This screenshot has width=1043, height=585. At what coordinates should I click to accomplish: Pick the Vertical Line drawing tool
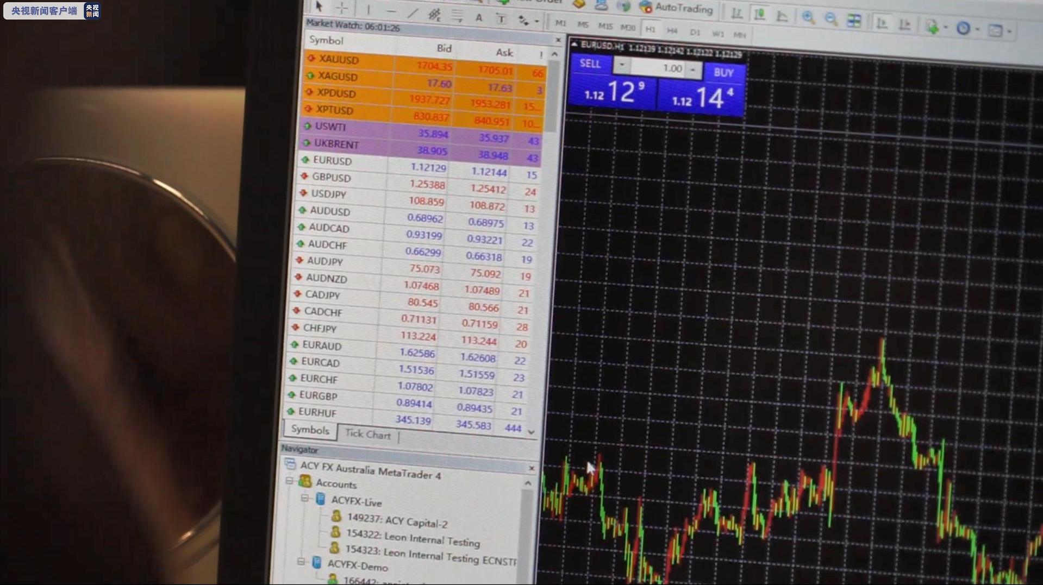369,9
